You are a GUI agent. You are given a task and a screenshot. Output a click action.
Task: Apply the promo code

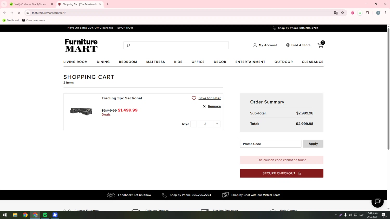click(x=313, y=144)
